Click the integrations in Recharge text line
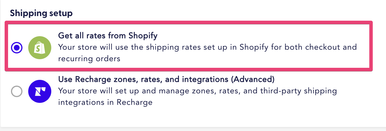The height and width of the screenshot is (131, 386). [x=105, y=102]
